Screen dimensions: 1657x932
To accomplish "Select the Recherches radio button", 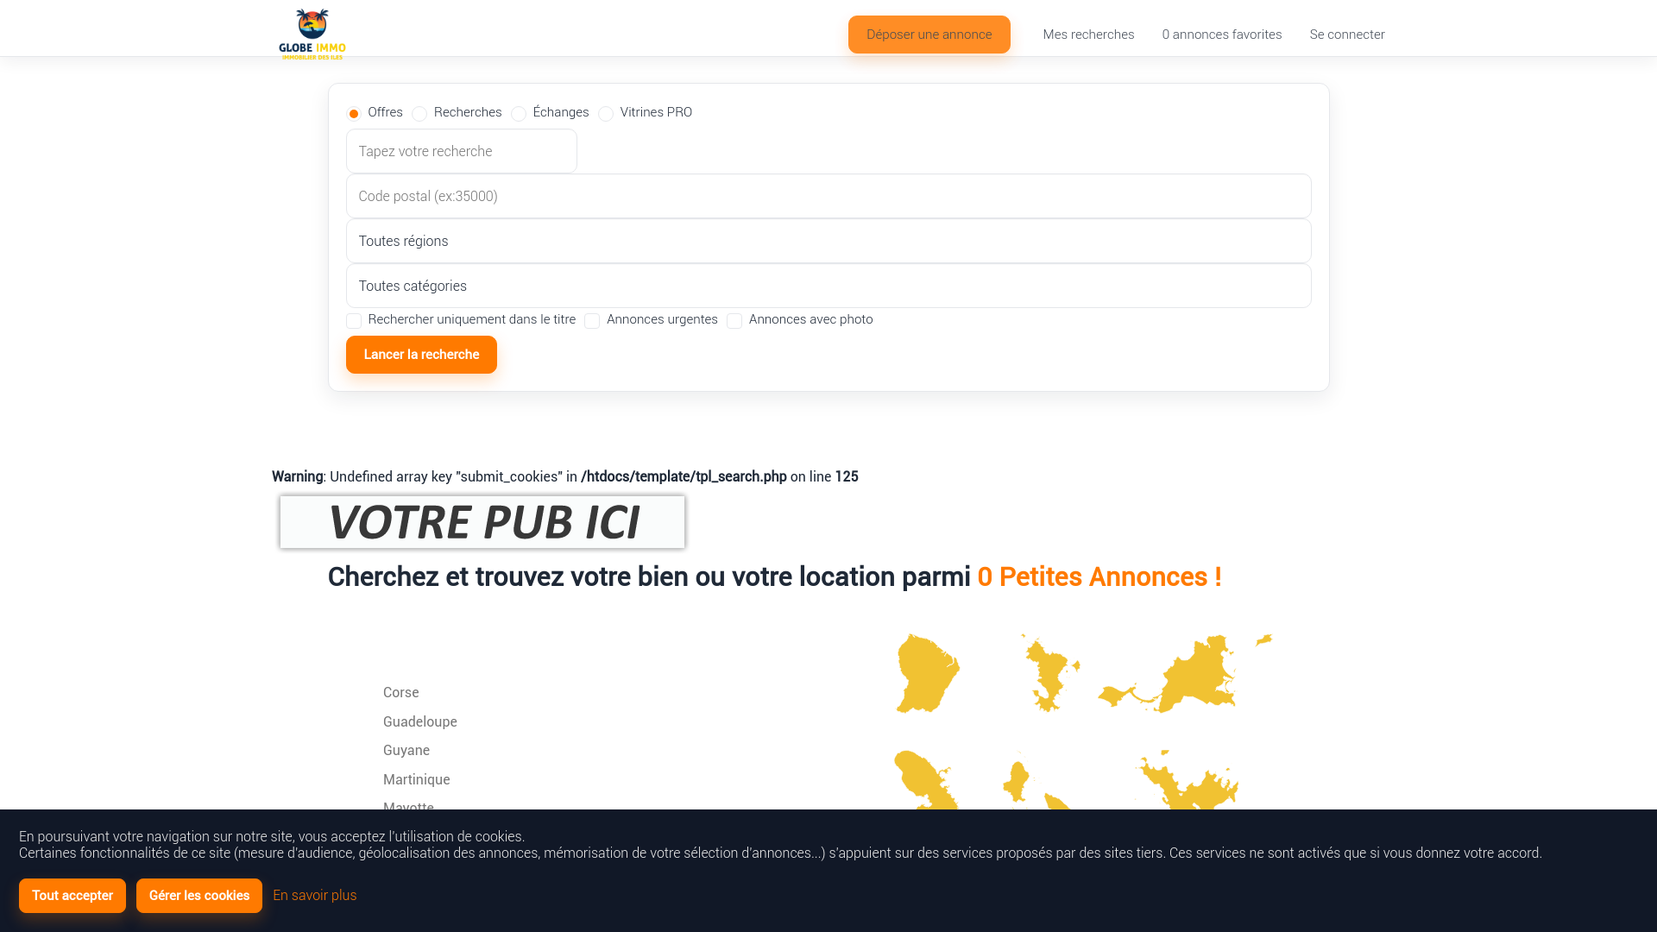I will click(419, 114).
